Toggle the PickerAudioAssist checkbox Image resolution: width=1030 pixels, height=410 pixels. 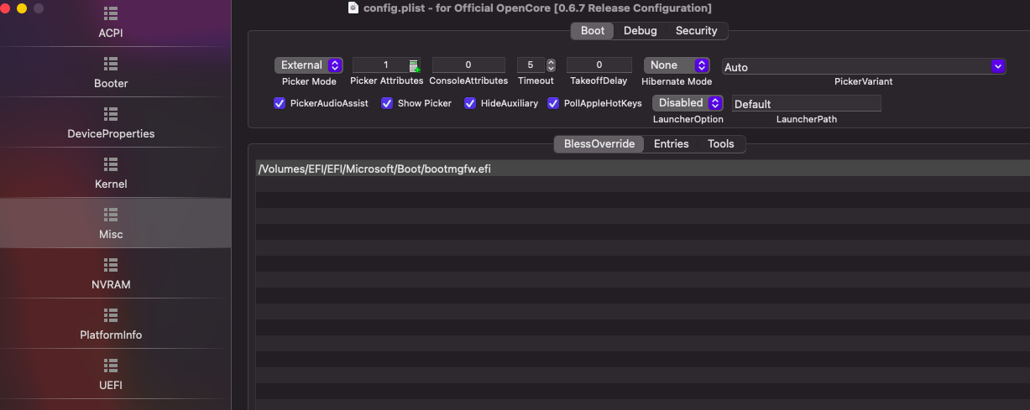pos(280,103)
